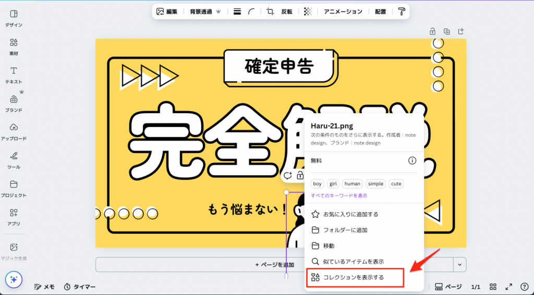Select コレクションを表示する in the context menu

(x=354, y=277)
